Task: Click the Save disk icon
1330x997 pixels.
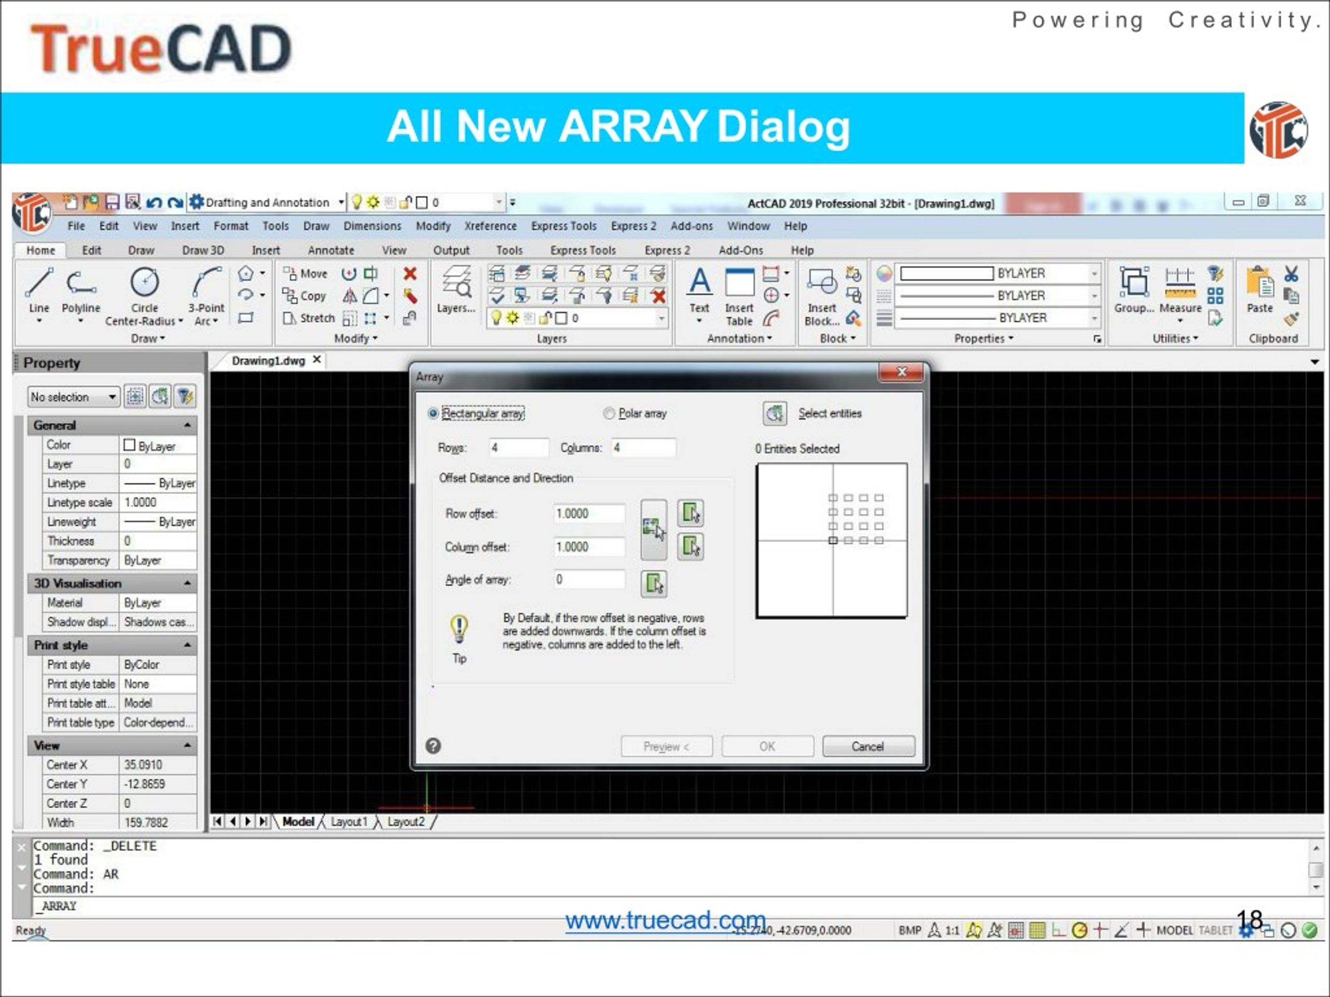Action: pyautogui.click(x=112, y=202)
